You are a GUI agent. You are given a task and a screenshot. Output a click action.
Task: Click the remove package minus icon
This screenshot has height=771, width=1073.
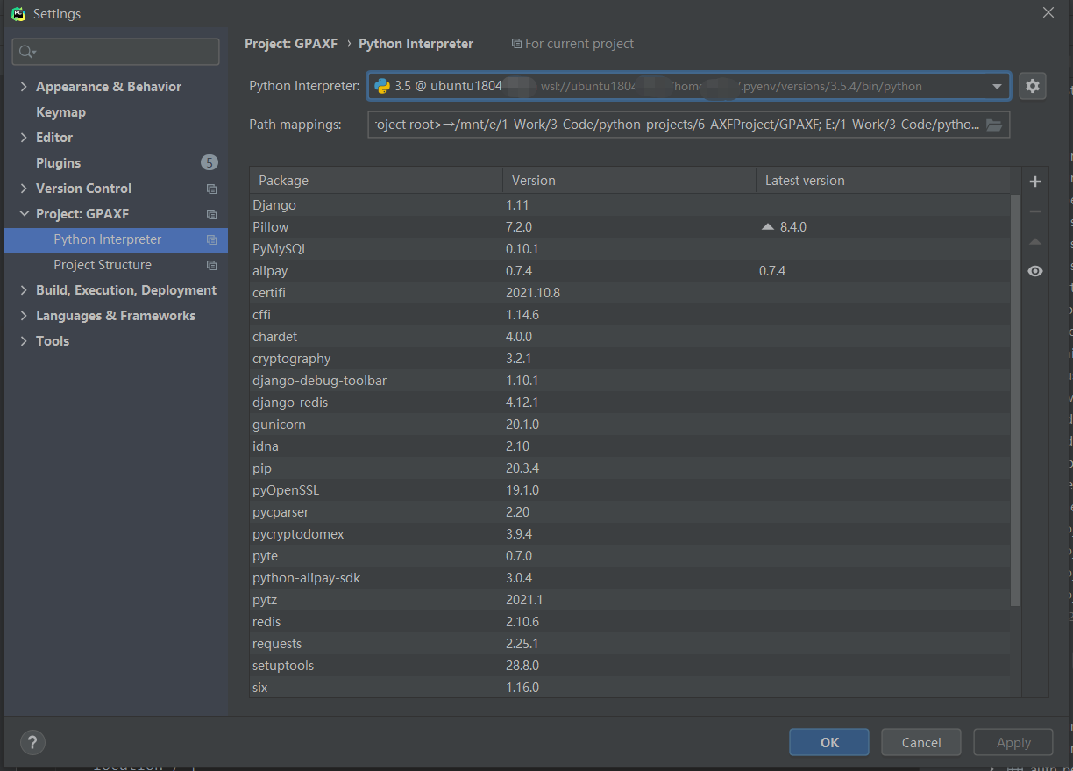click(1035, 211)
